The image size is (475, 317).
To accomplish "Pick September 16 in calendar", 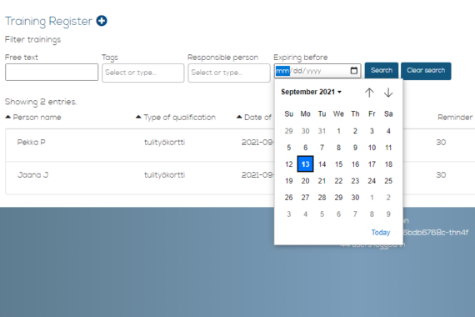I will [x=355, y=164].
